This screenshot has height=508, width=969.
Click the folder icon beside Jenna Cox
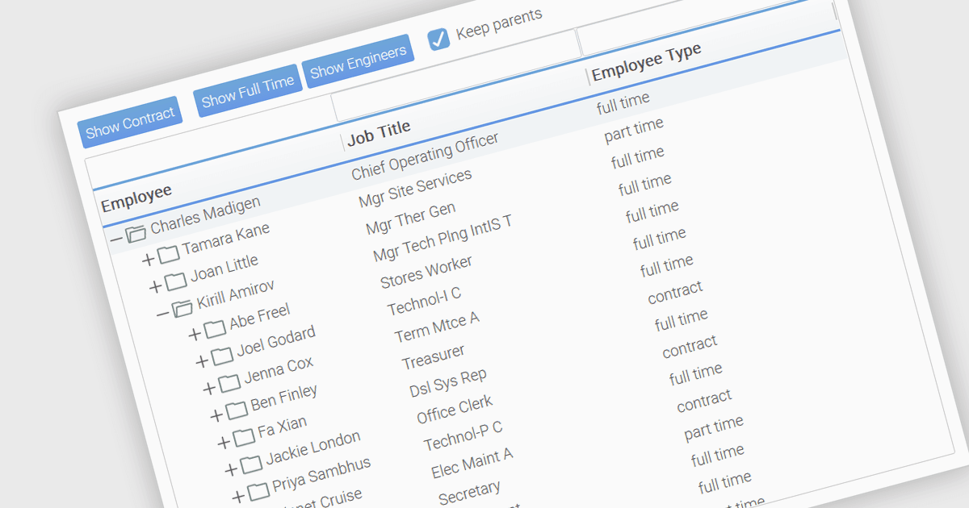click(229, 382)
